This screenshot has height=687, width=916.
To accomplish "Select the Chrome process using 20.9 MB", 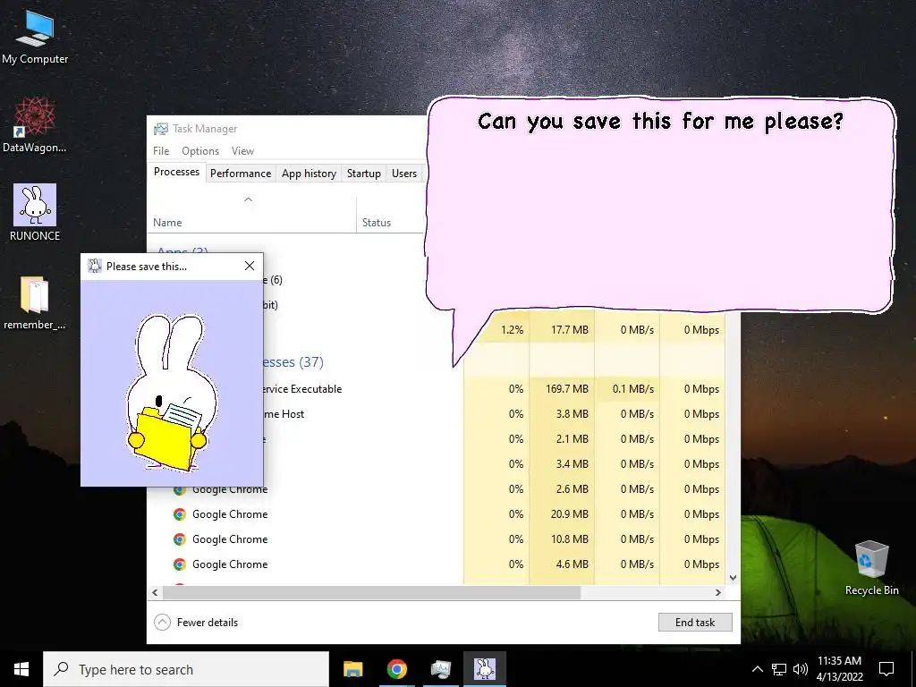I will [x=436, y=514].
